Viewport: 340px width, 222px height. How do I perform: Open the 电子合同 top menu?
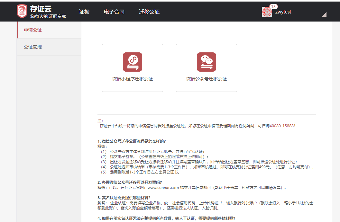pos(114,12)
